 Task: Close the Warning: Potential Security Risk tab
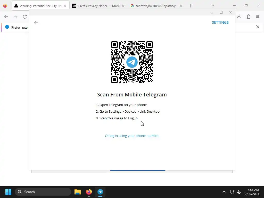point(65,6)
